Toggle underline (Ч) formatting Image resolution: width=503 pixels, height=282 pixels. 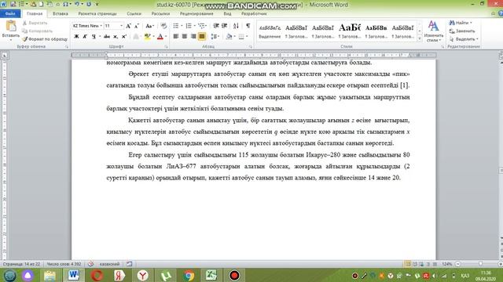(x=94, y=37)
